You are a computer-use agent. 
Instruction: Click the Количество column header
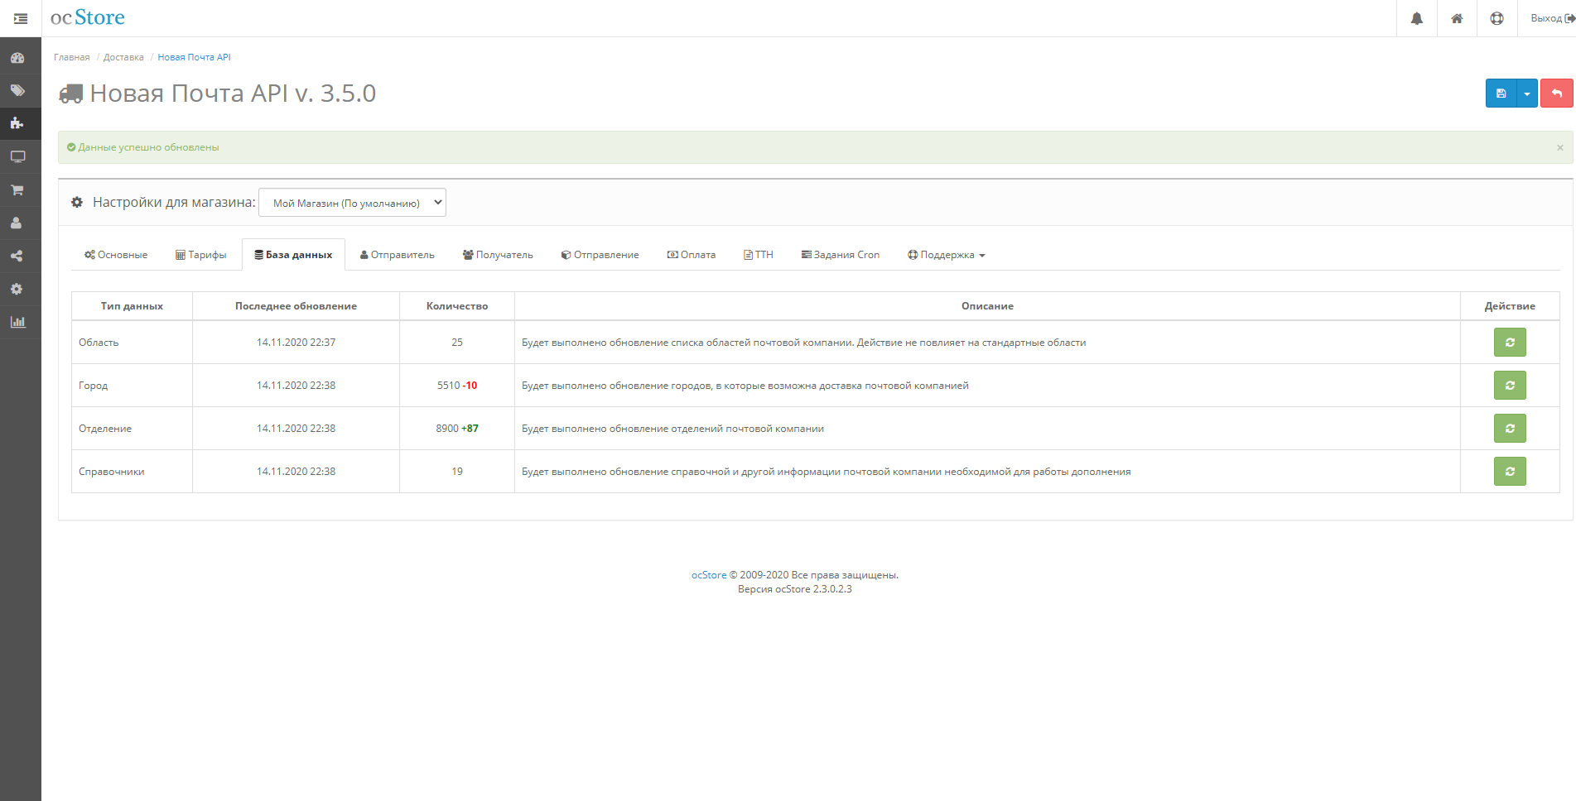click(x=457, y=306)
